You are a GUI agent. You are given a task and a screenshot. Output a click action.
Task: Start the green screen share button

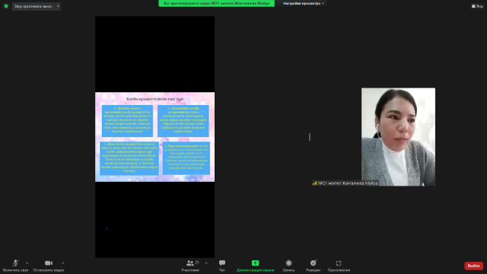pos(256,263)
